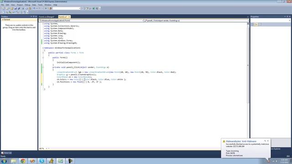Viewport: 292px width, 164px height.
Task: Collapse the panel1_Click method block
Action: (43, 67)
